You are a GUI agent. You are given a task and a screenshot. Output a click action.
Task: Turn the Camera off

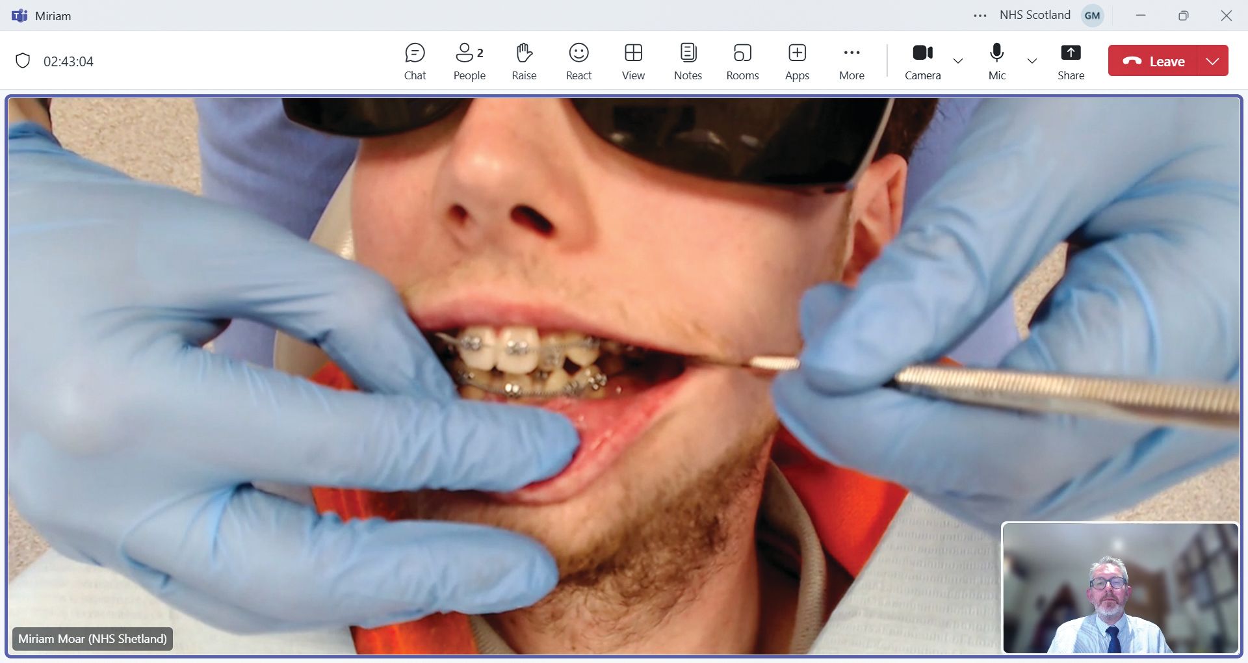click(922, 61)
